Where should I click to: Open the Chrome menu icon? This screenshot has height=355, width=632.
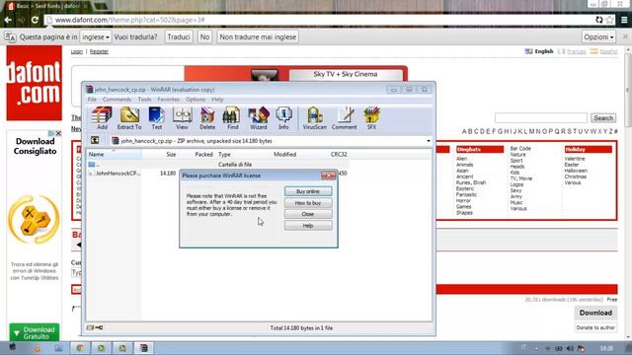coord(624,20)
